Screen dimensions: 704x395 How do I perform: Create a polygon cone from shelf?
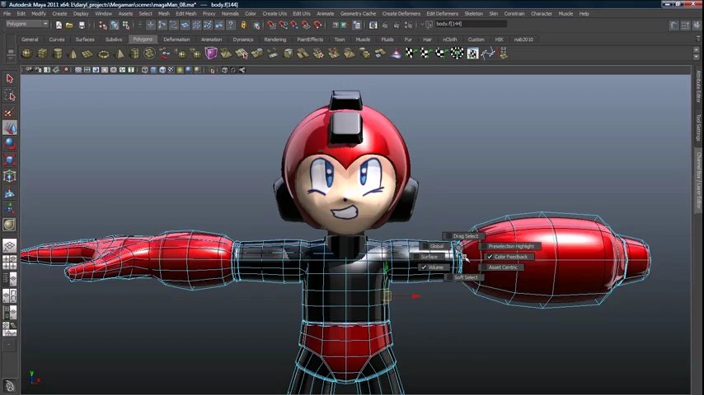tap(73, 53)
